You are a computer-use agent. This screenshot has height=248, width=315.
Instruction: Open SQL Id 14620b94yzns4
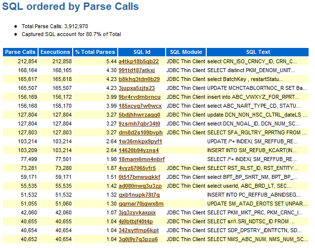[x=138, y=150]
